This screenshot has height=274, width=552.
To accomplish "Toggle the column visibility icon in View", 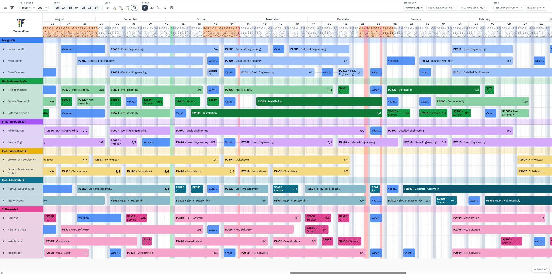I will point(128,8).
